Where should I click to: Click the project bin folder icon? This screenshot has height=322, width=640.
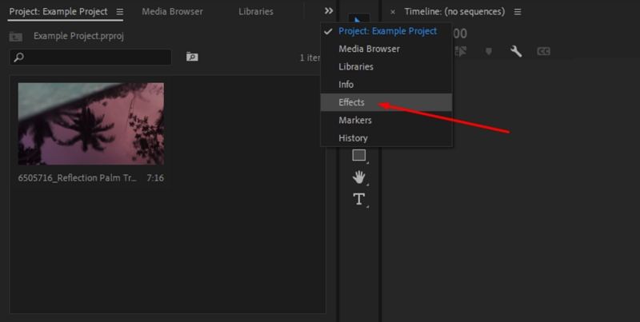15,37
